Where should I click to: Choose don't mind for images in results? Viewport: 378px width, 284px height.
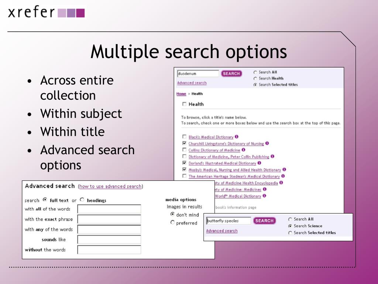pos(172,214)
